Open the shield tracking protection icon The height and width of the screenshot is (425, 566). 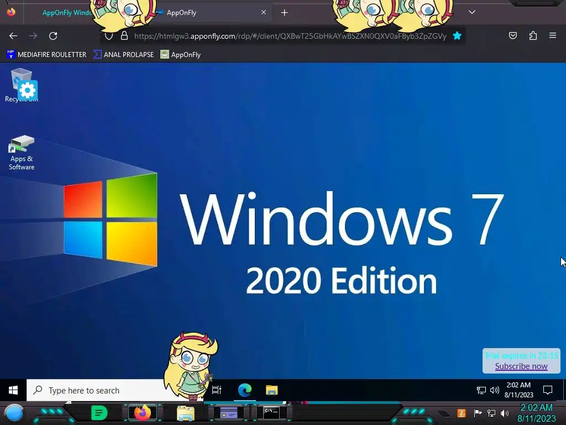pos(109,36)
